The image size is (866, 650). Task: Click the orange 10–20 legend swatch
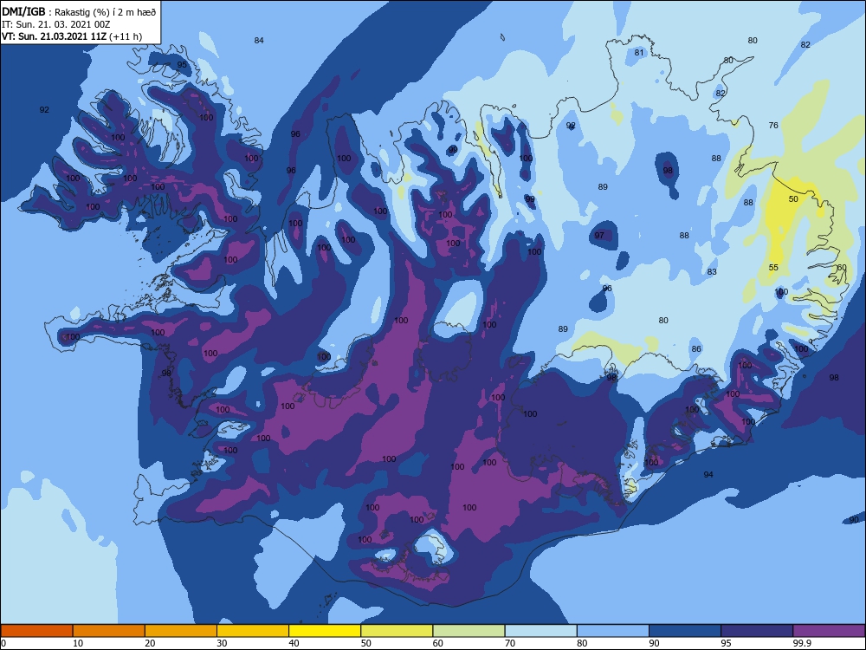tap(109, 631)
